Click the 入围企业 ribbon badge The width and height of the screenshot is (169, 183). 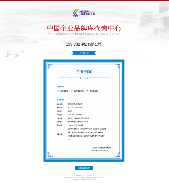tap(84, 53)
